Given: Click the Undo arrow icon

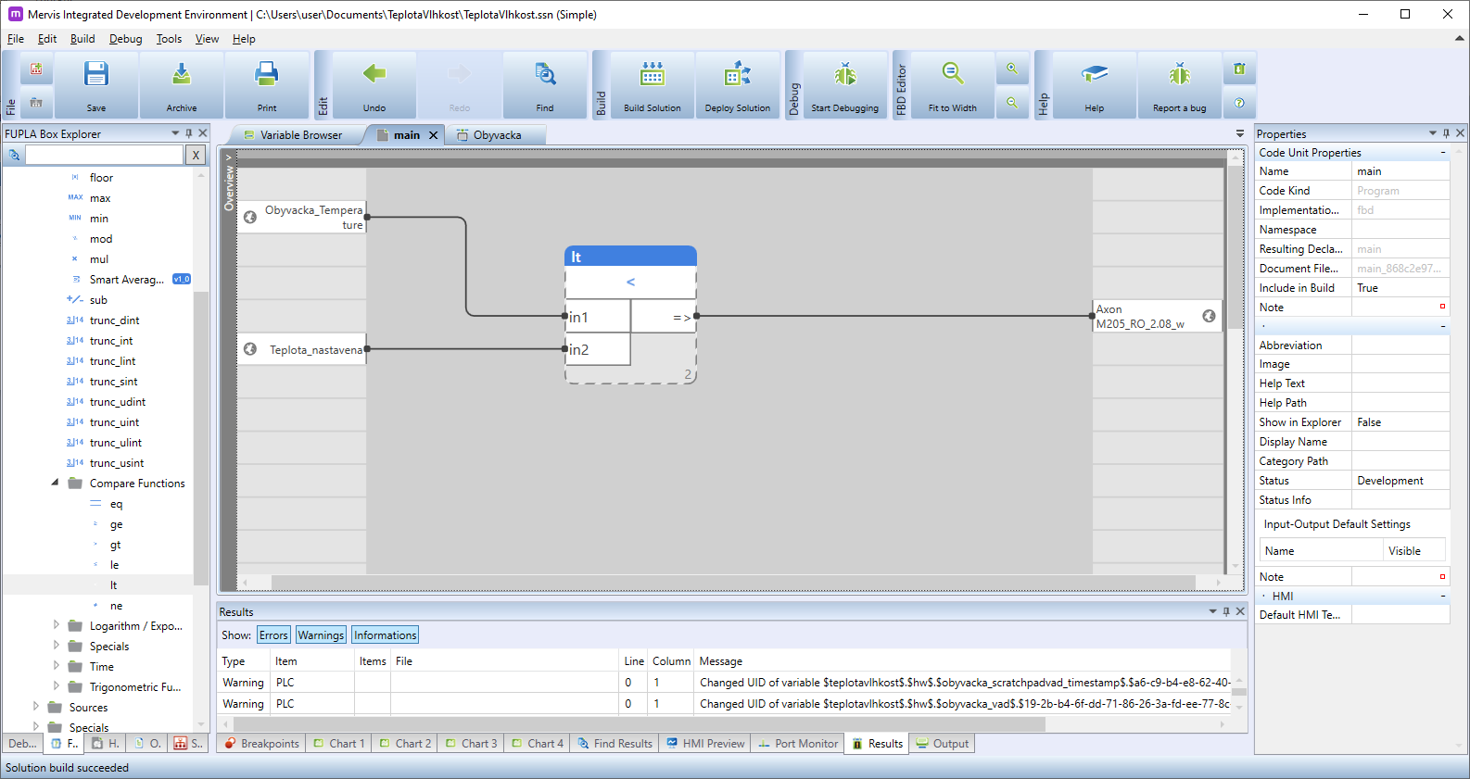Looking at the screenshot, I should [x=374, y=76].
